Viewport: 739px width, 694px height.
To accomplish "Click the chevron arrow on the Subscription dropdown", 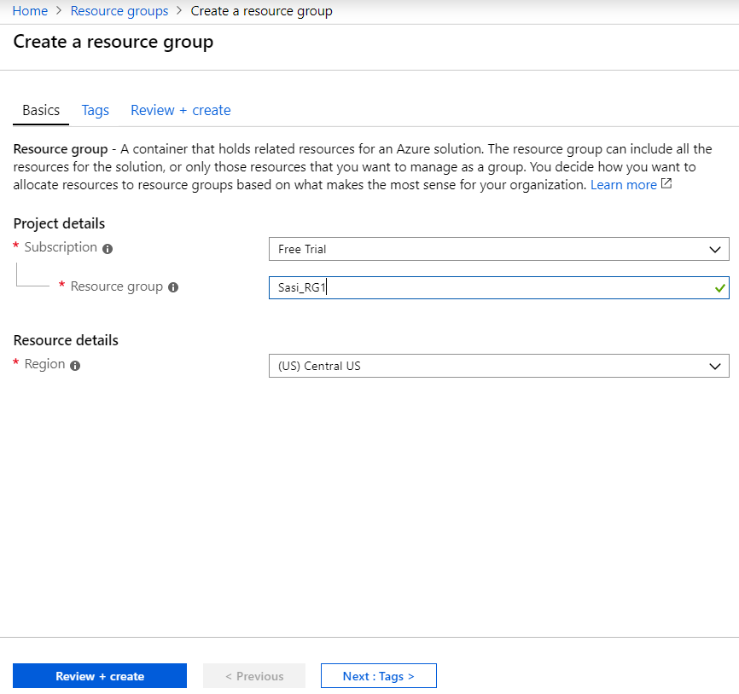I will click(715, 249).
